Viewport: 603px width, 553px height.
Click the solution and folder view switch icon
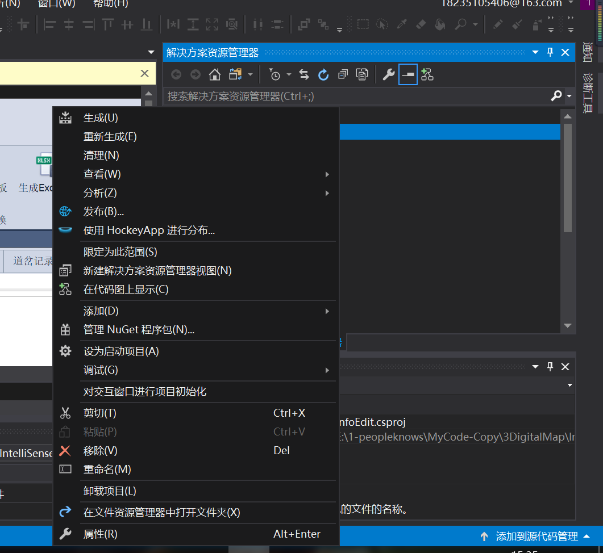[x=235, y=74]
